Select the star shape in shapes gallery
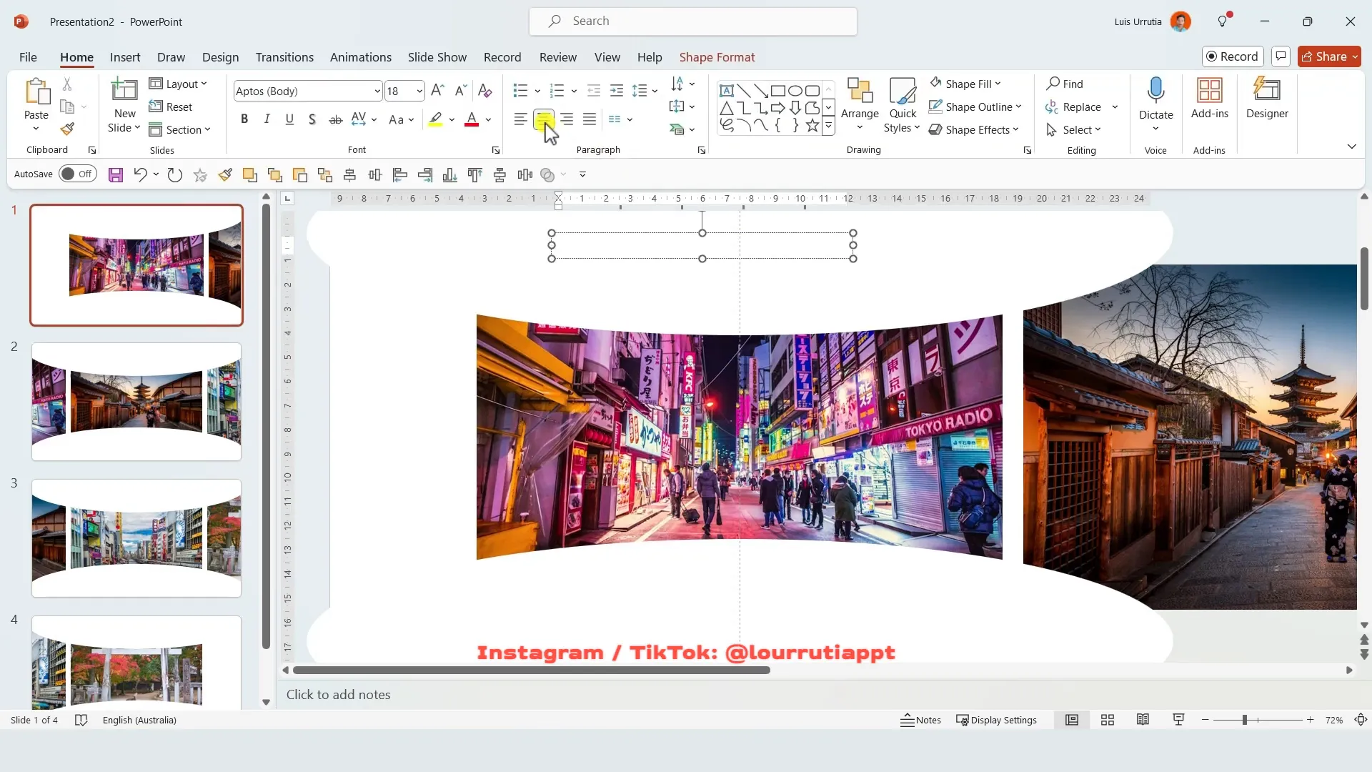This screenshot has height=772, width=1372. click(x=812, y=126)
